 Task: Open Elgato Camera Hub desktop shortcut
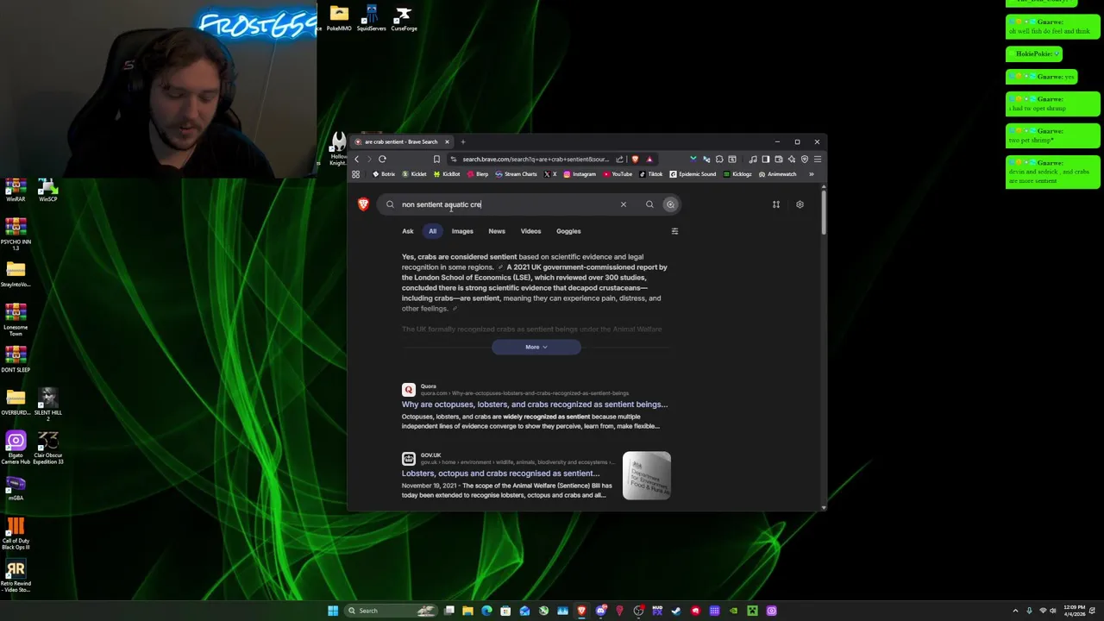[16, 448]
